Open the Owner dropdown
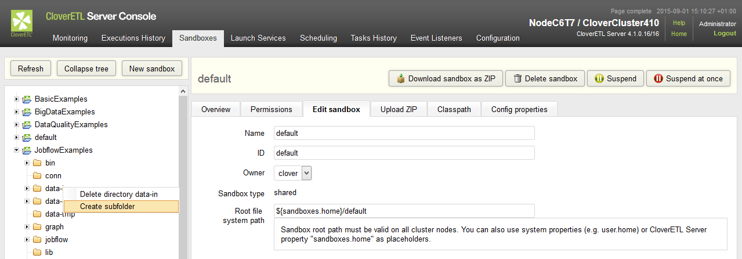742x259 pixels. click(307, 173)
